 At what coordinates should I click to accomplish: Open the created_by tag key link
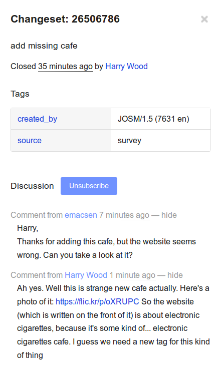click(38, 119)
